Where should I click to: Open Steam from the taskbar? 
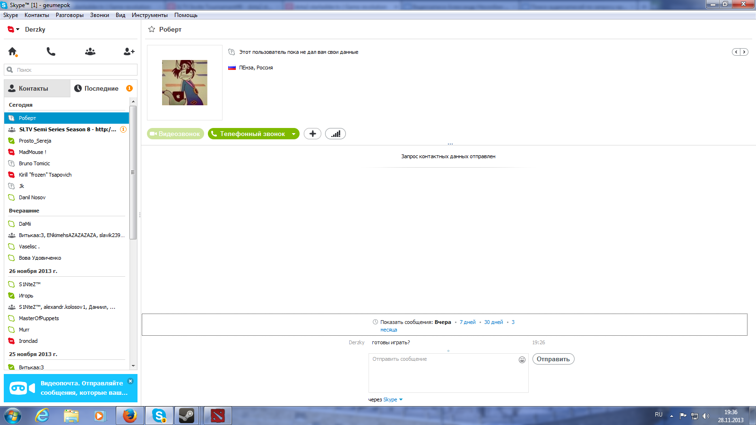tap(187, 416)
